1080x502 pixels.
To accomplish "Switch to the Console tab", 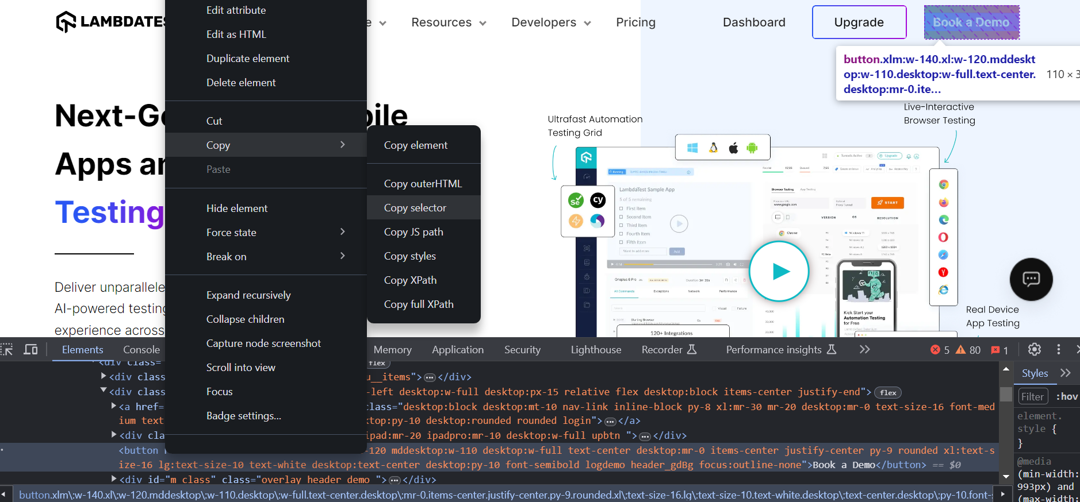I will pyautogui.click(x=141, y=349).
